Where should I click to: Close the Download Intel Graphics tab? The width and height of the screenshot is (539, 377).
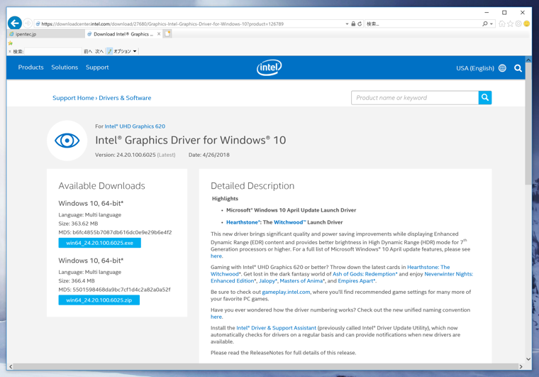pyautogui.click(x=159, y=33)
